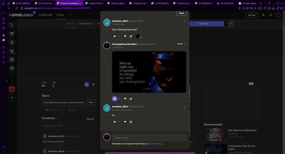Select the share URL text field
Screen dimensions: 285x154
63,102
